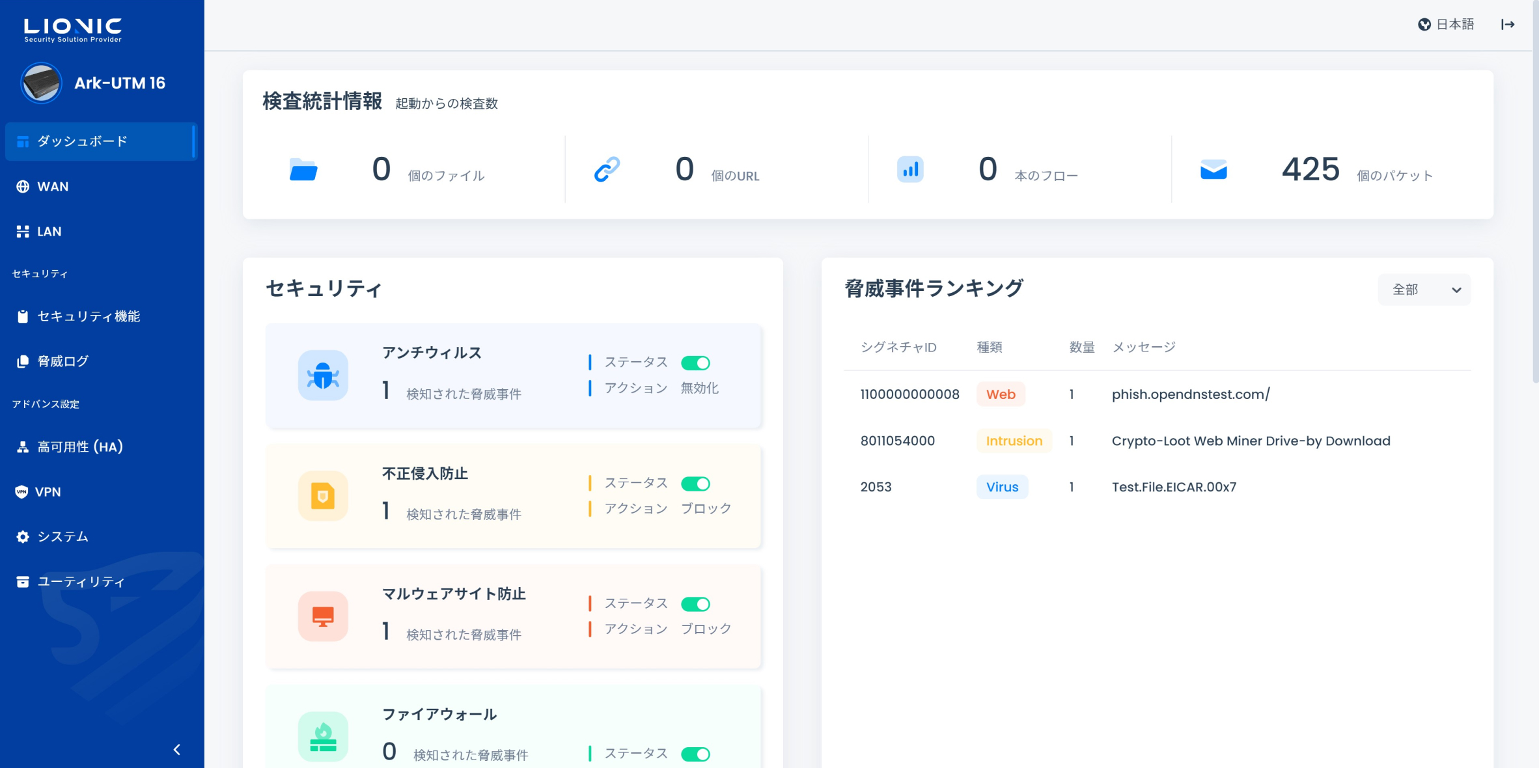This screenshot has height=768, width=1539.
Task: Switch off the firewall status toggle
Action: 695,754
